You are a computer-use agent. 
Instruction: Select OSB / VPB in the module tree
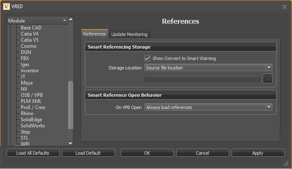point(32,95)
